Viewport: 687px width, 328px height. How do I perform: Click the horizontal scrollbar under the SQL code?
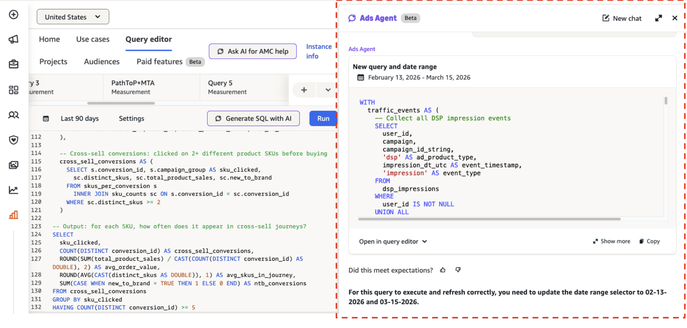(489, 219)
